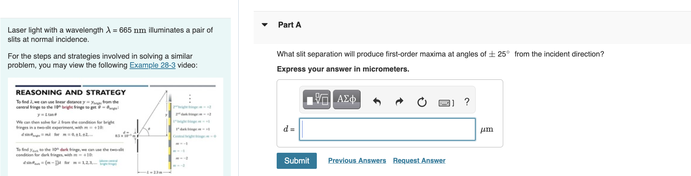The image size is (691, 176).
Task: Open keyboard shortcuts icon
Action: point(446,103)
